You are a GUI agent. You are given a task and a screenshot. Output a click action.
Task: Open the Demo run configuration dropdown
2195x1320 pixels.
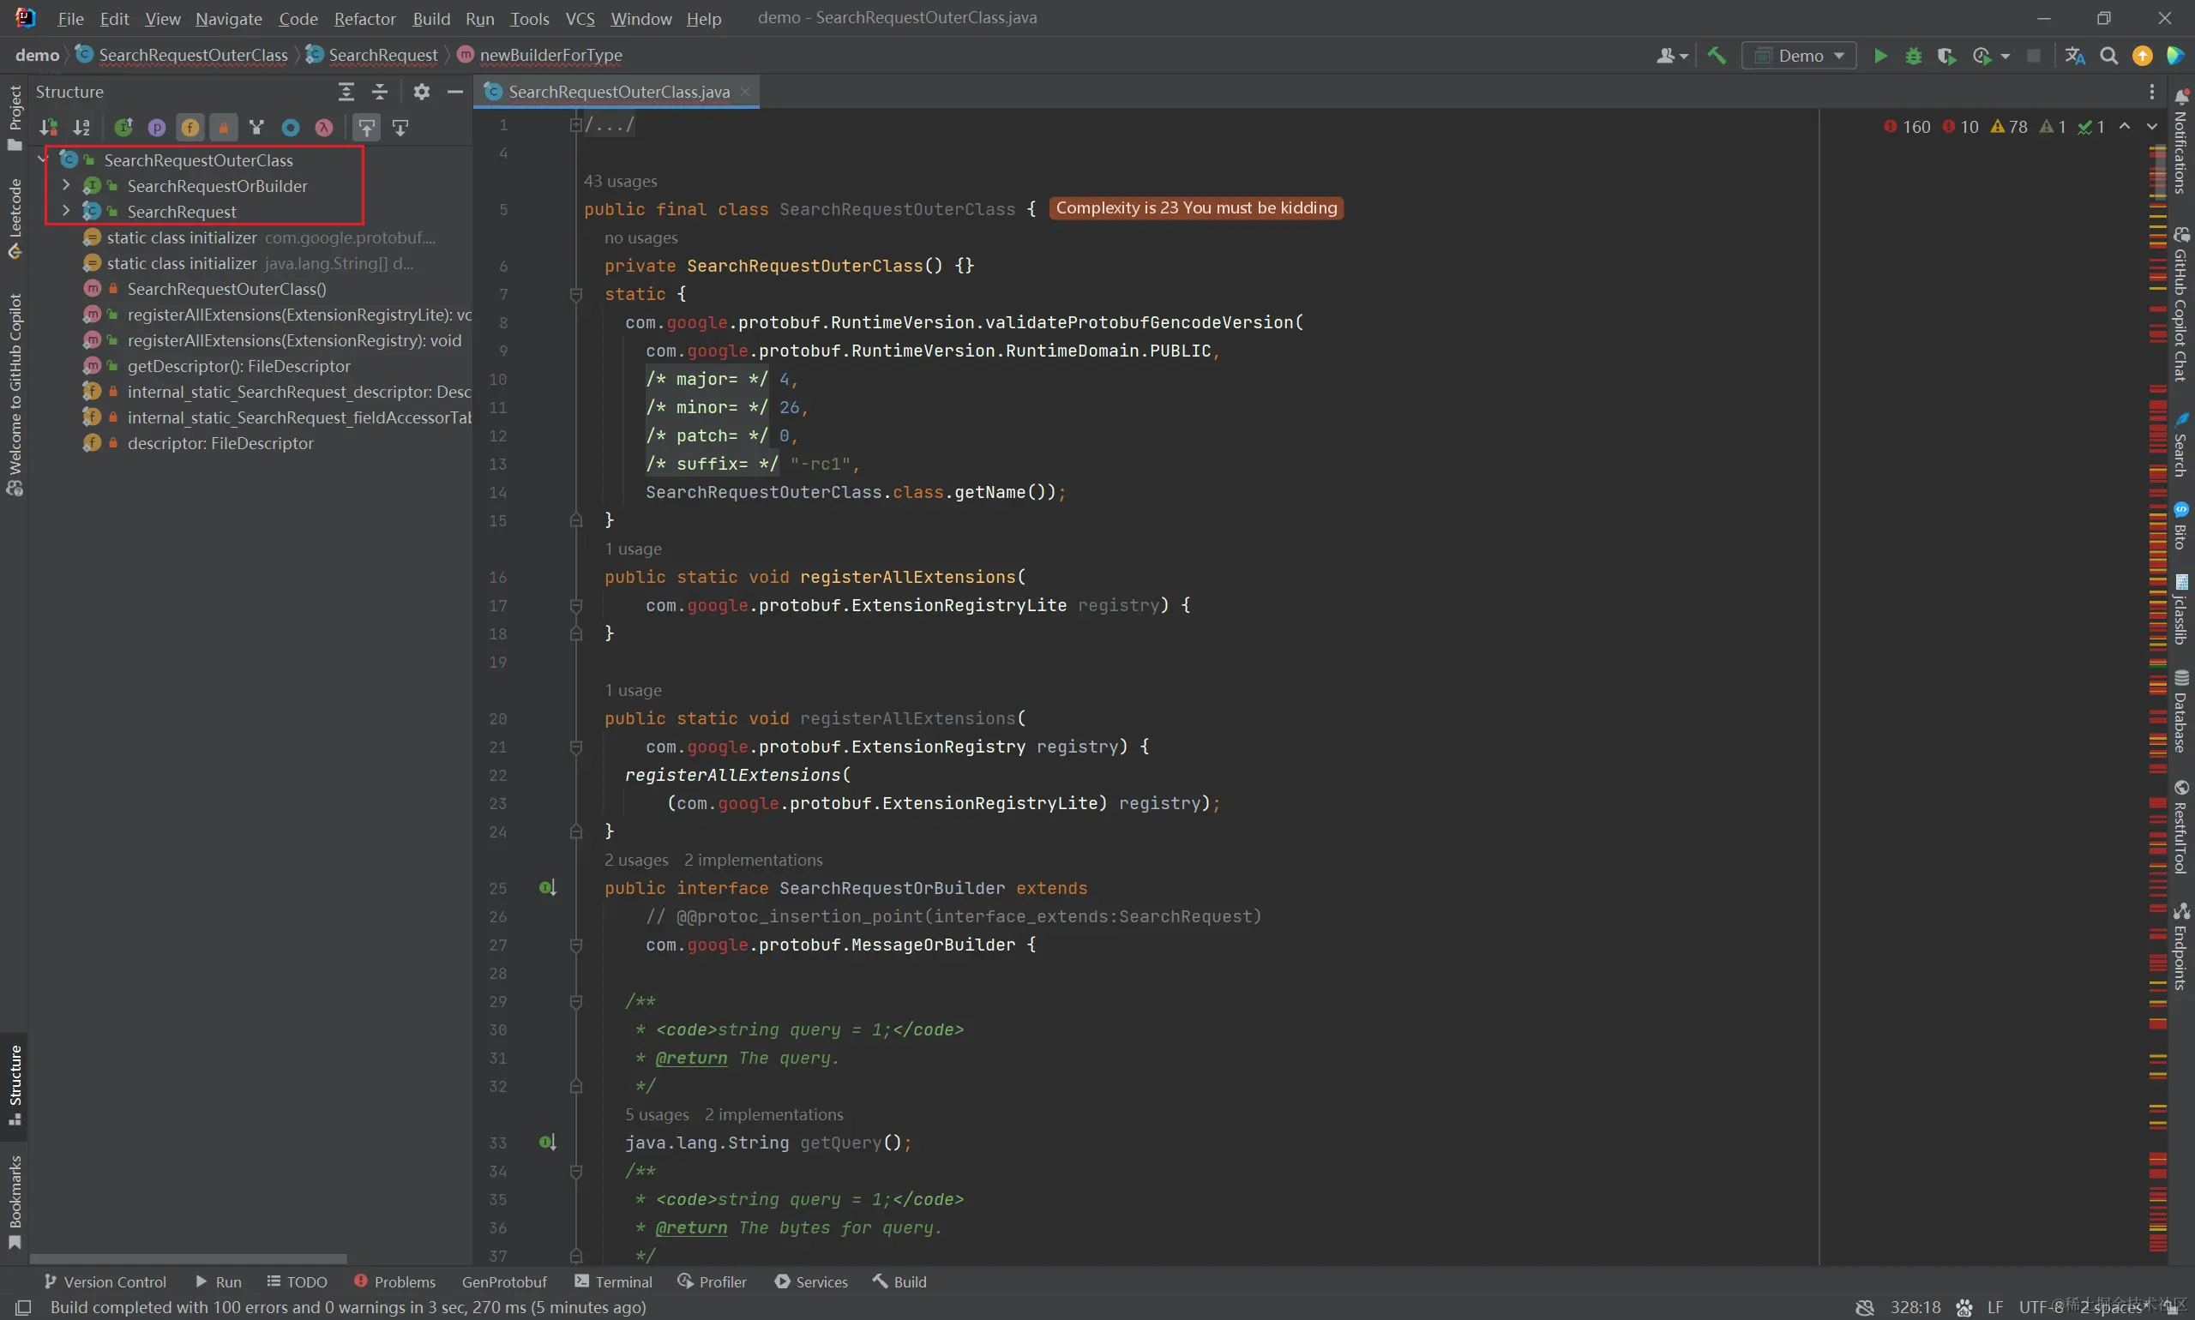pos(1799,56)
